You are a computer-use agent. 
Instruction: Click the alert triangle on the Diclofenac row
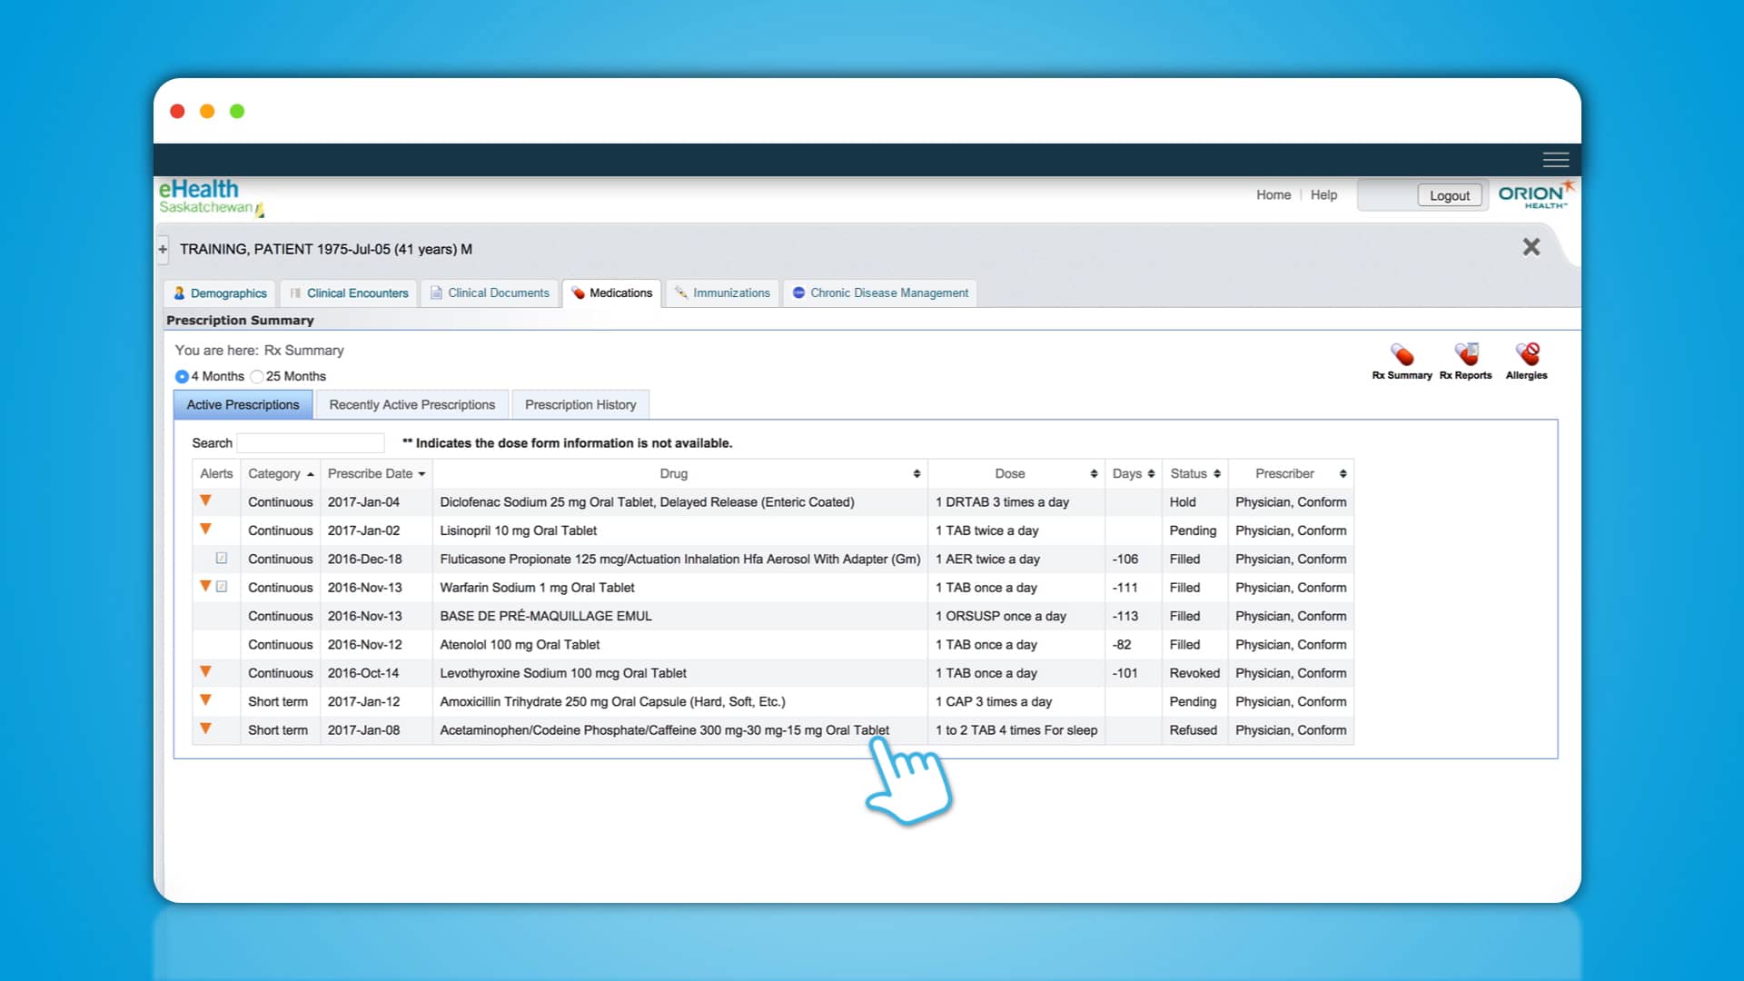point(205,500)
